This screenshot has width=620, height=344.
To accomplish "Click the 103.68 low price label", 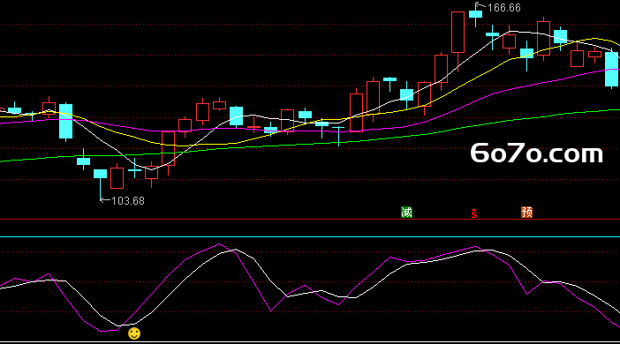I will 128,200.
